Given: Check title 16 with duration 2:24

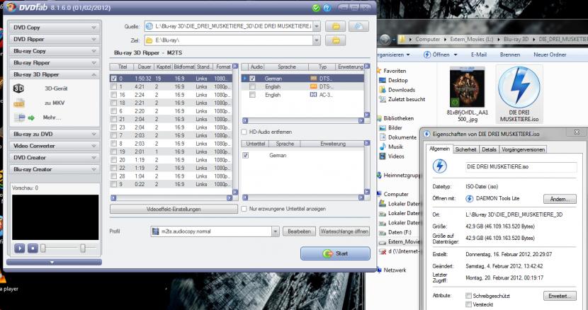Looking at the screenshot, I should point(113,95).
